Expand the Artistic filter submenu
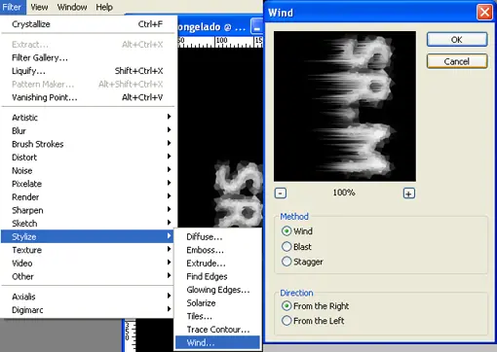This screenshot has width=497, height=352. 88,118
